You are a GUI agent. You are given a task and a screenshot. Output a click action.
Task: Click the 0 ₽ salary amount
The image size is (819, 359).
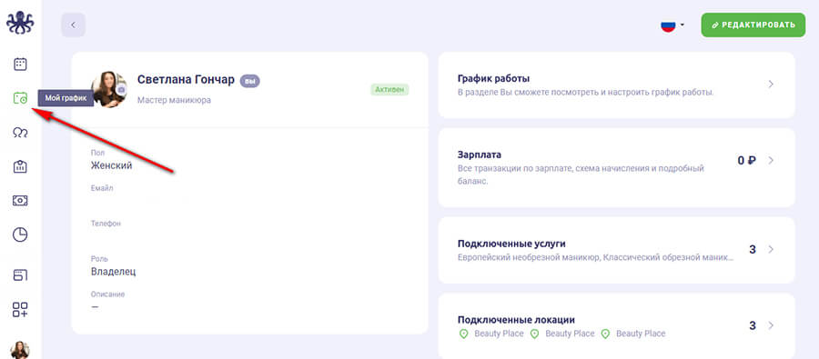click(x=747, y=161)
